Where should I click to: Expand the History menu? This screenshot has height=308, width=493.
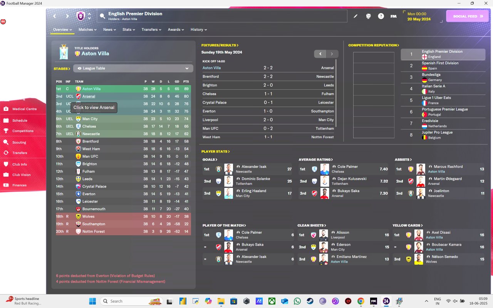pos(199,30)
